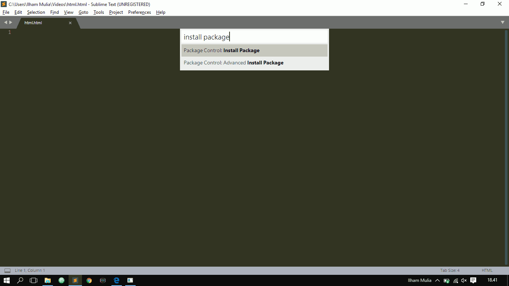
Task: Open the Action Center notifications icon
Action: click(x=473, y=280)
